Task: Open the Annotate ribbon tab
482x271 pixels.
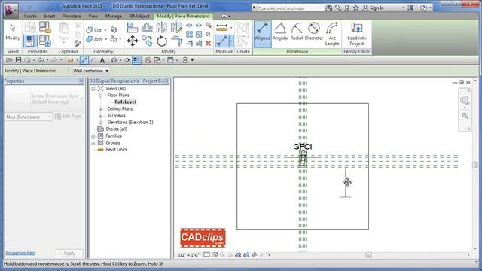Action: coord(72,16)
